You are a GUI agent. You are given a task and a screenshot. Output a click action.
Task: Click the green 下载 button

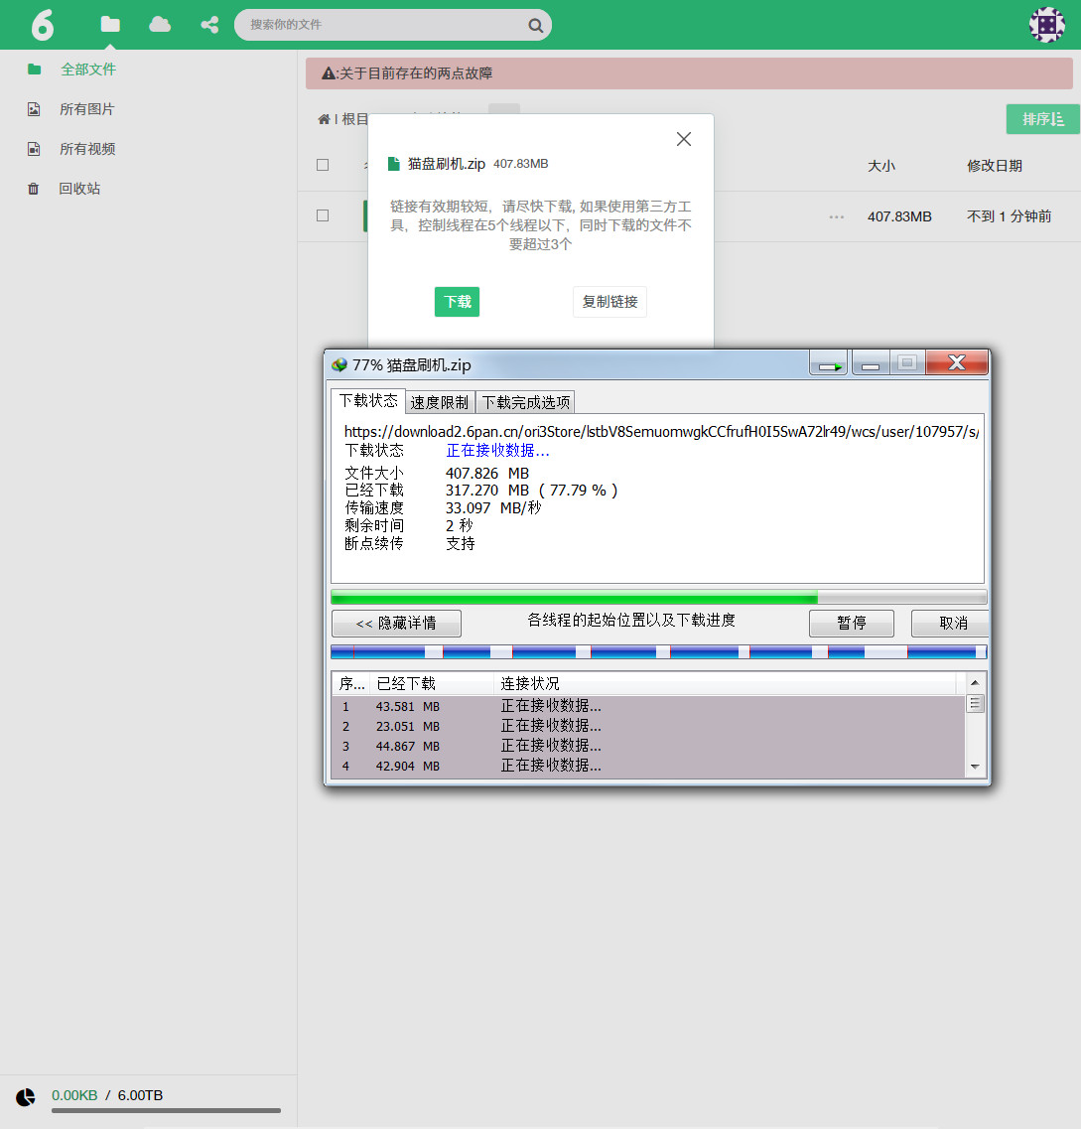[457, 302]
